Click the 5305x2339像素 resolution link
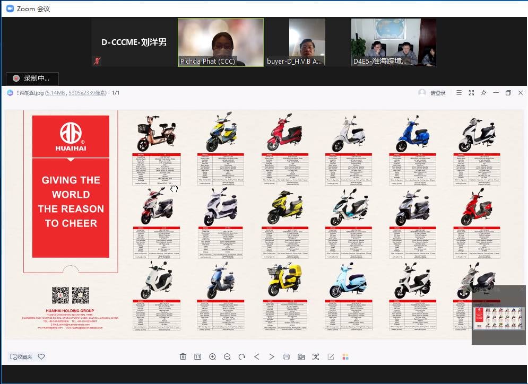528x384 pixels. [x=87, y=93]
